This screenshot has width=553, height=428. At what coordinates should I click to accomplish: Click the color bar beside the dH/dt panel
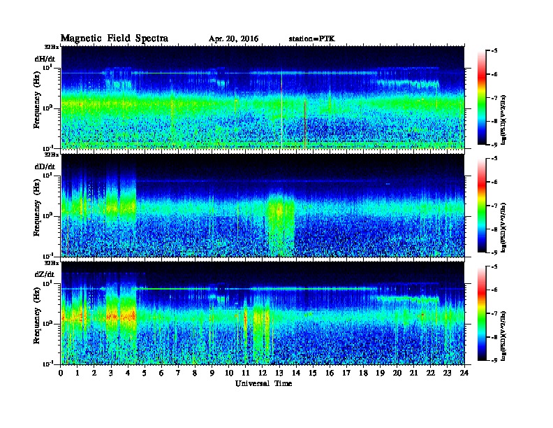482,98
